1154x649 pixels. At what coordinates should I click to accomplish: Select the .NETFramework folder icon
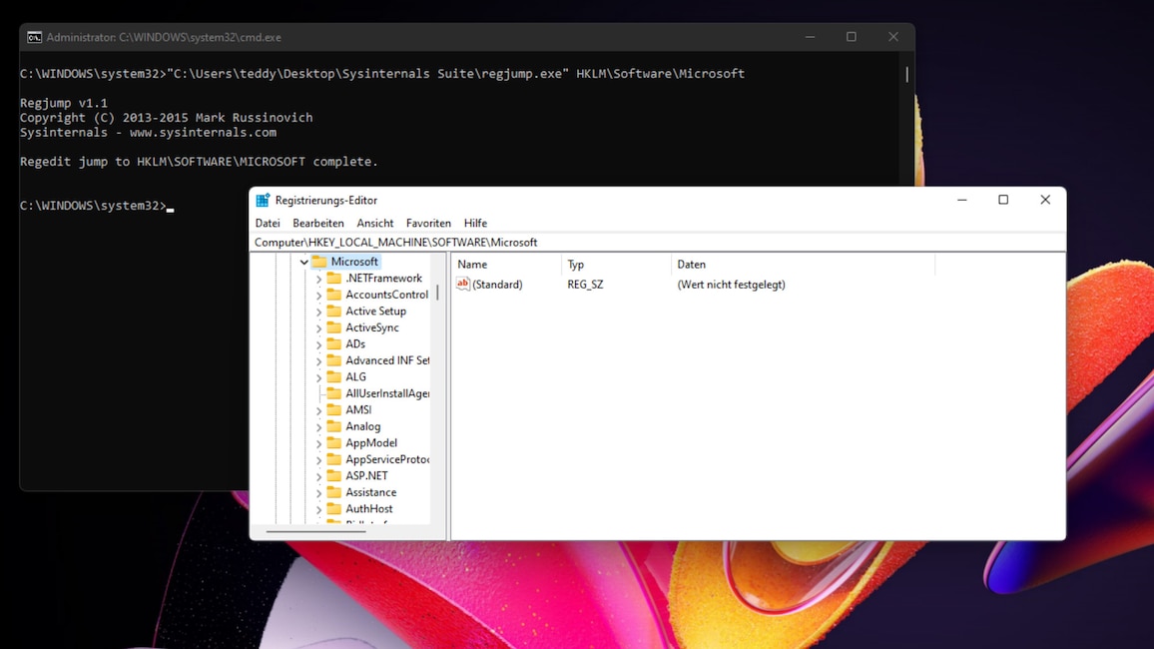pos(335,278)
